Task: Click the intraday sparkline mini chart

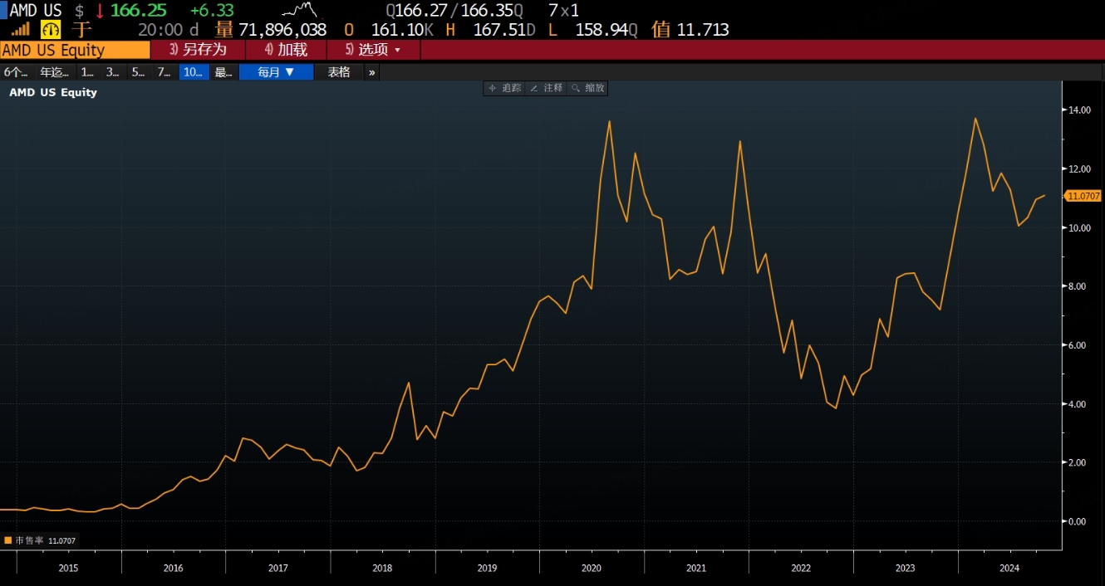Action: click(x=299, y=11)
